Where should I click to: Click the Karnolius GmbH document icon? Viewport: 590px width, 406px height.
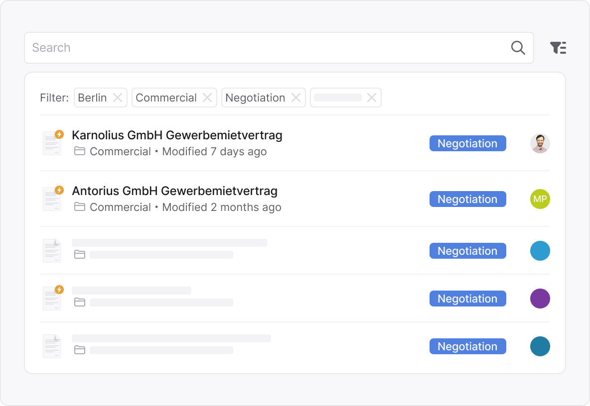(52, 143)
